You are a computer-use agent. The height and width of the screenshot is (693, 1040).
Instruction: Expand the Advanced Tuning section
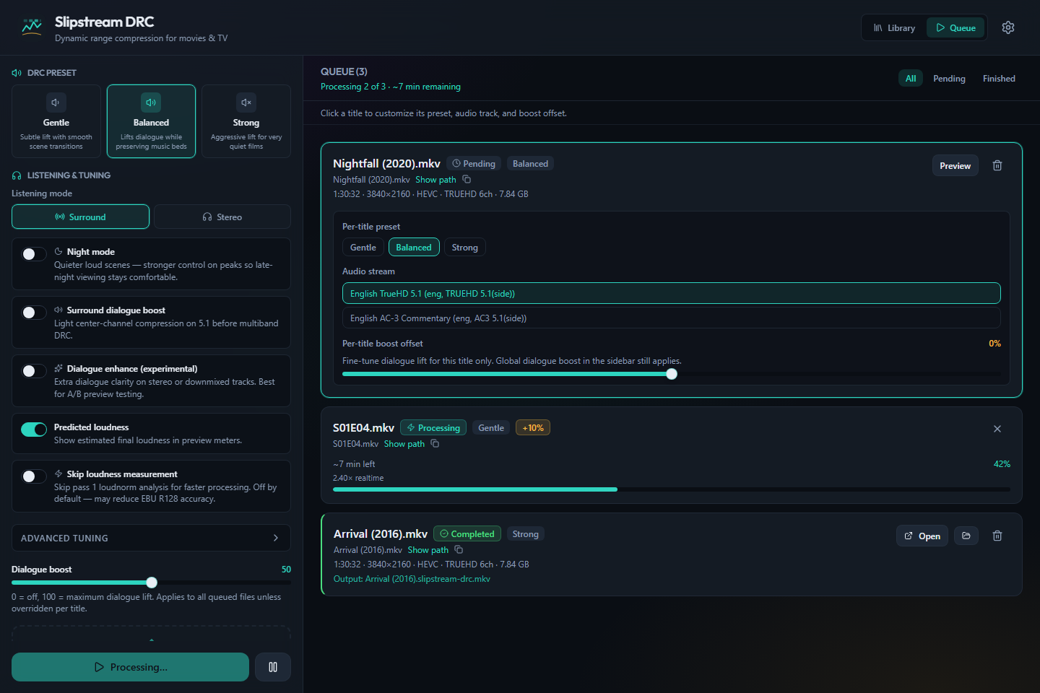(x=151, y=538)
